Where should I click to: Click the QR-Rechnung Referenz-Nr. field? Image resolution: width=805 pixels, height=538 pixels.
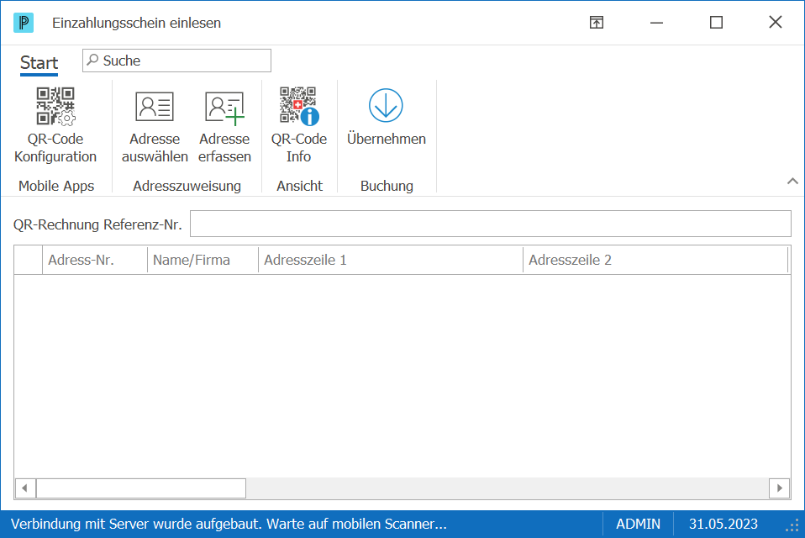490,224
